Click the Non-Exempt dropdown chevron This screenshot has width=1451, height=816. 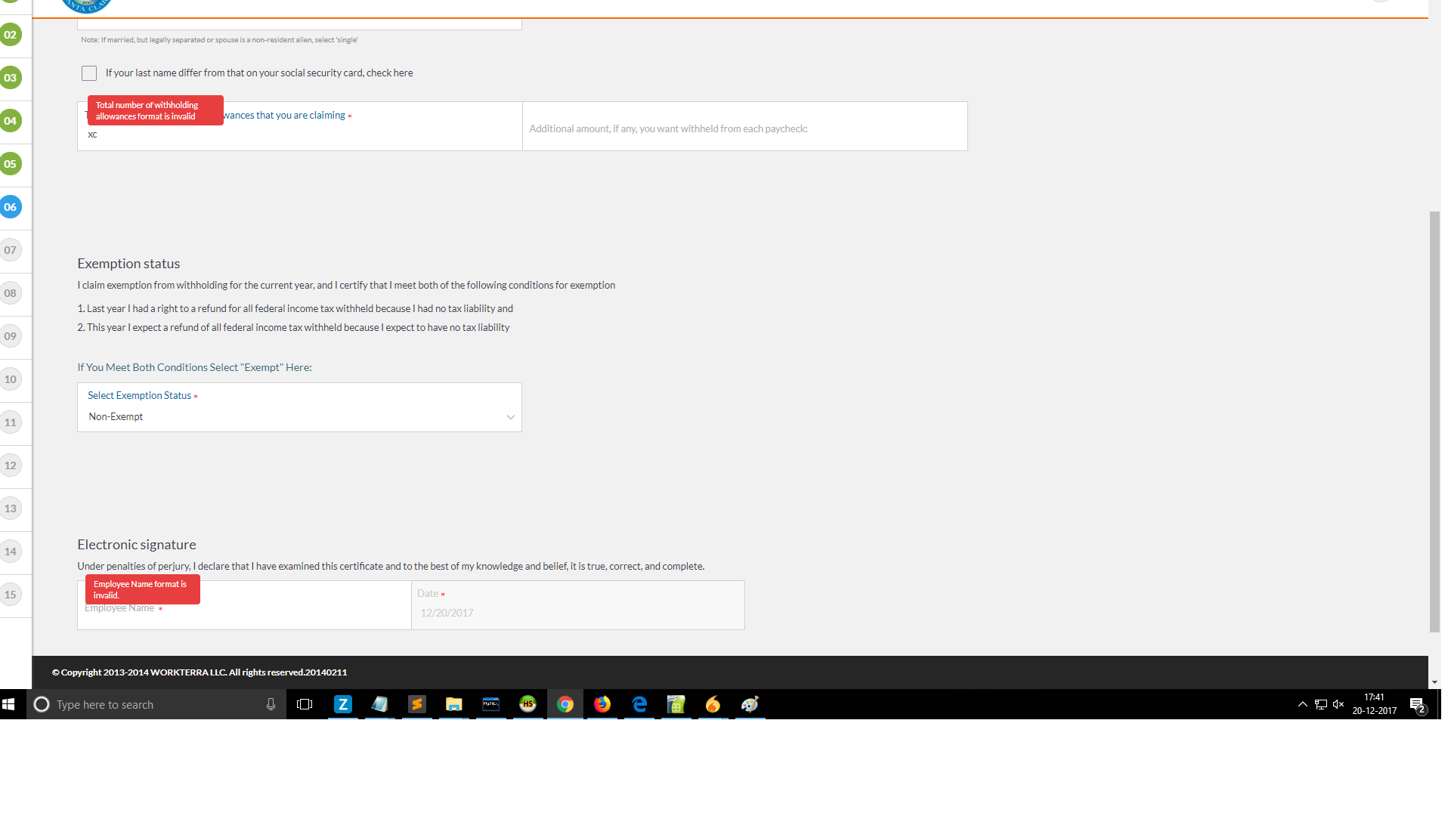point(511,417)
